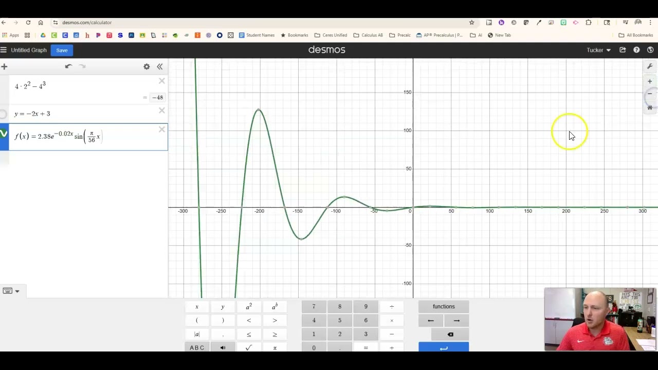Toggle the on-screen keypad keyboard icon
This screenshot has height=370, width=658.
(7, 291)
